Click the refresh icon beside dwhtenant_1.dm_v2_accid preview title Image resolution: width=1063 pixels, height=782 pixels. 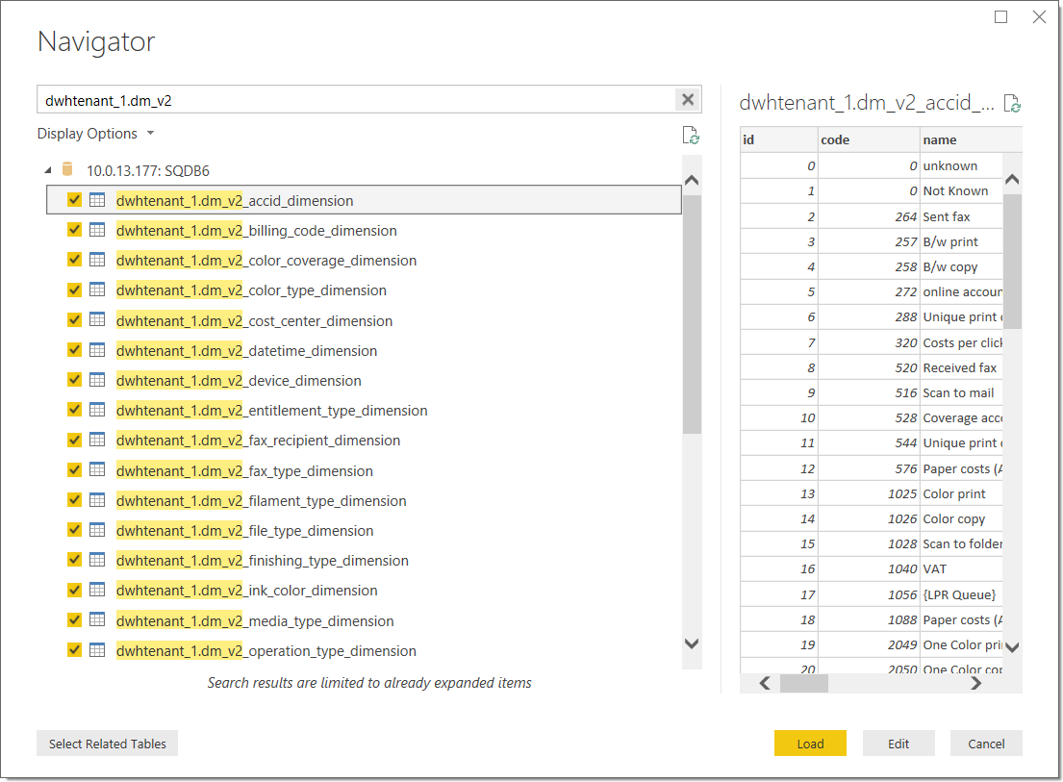(x=1012, y=103)
